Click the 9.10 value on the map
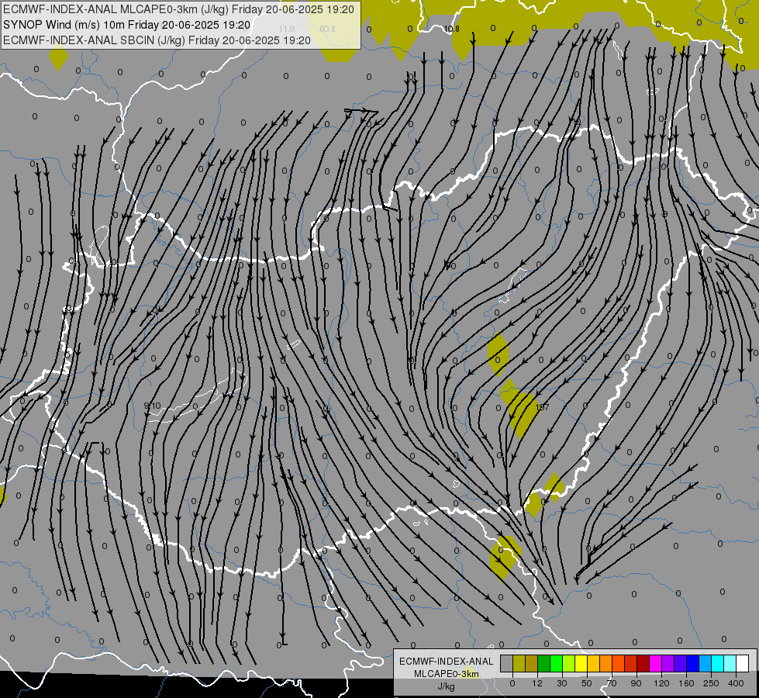Image resolution: width=759 pixels, height=698 pixels. click(152, 406)
